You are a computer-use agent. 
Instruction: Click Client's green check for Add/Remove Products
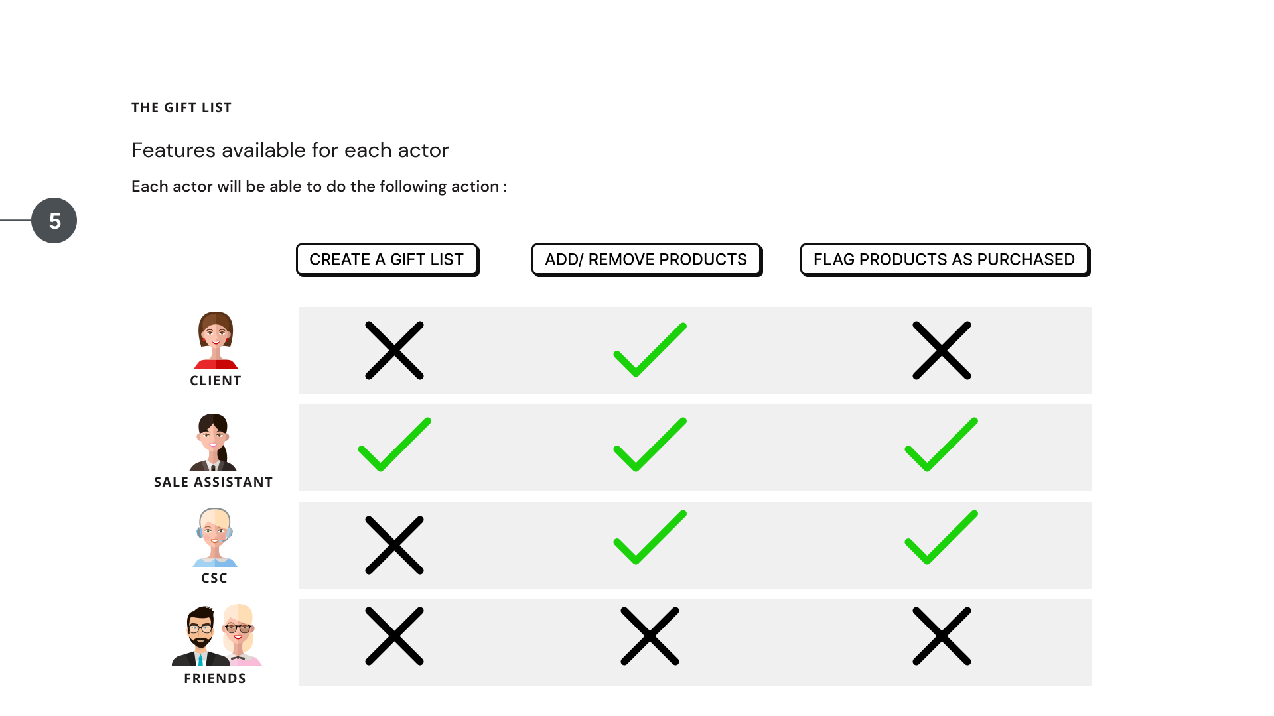coord(650,350)
